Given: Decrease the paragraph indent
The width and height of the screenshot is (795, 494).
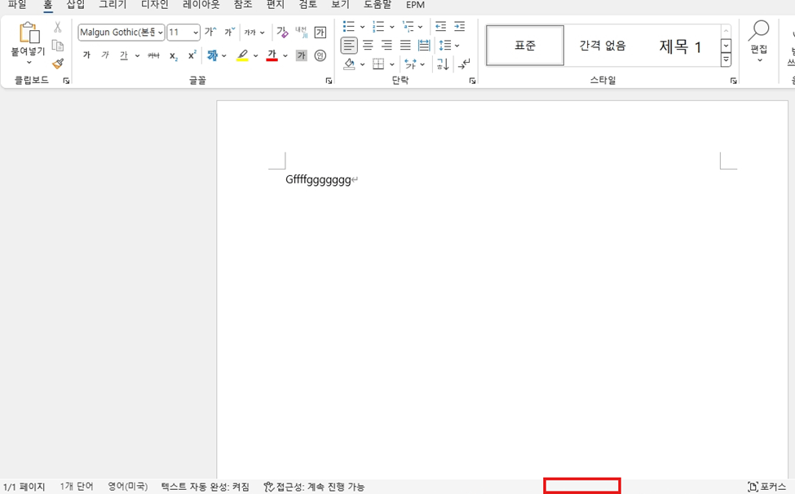Looking at the screenshot, I should tap(440, 26).
